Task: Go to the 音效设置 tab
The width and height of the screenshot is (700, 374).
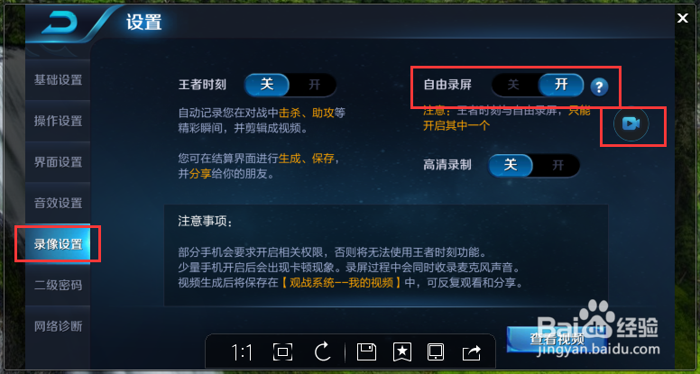Action: (58, 203)
